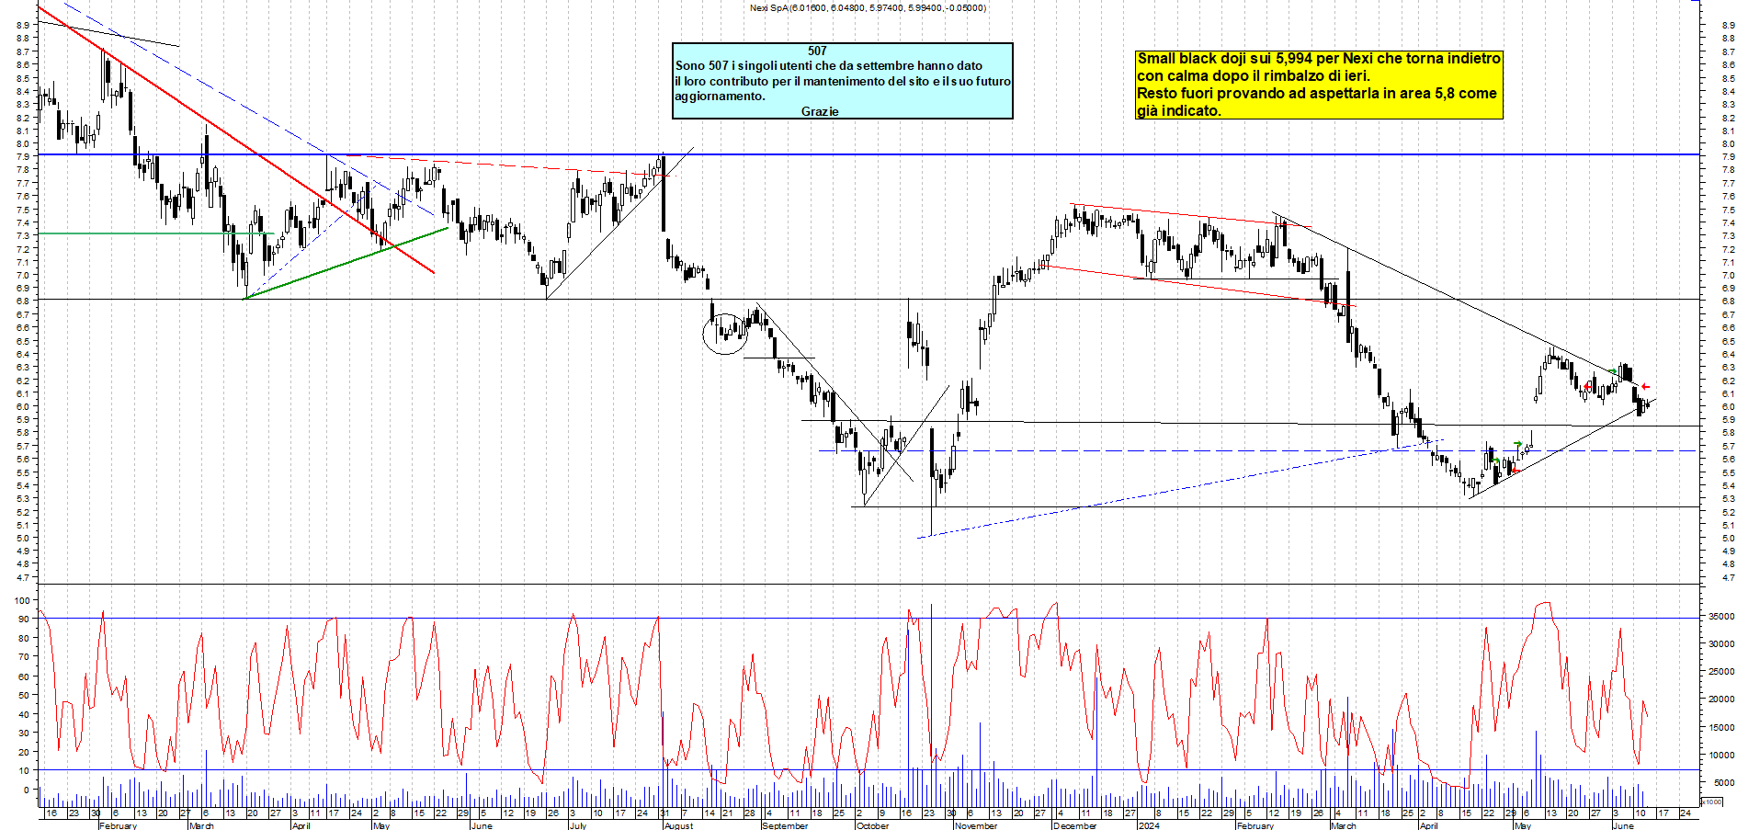Click the '30000' volume axis value
This screenshot has width=1737, height=830.
click(x=1721, y=644)
